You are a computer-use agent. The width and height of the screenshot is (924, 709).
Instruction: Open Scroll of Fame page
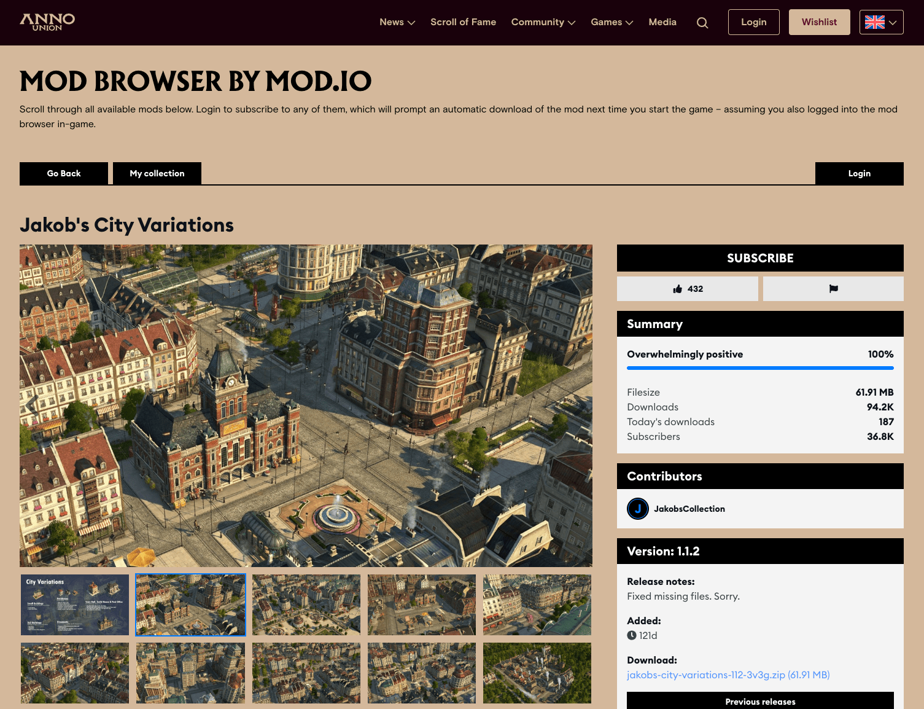click(x=463, y=22)
